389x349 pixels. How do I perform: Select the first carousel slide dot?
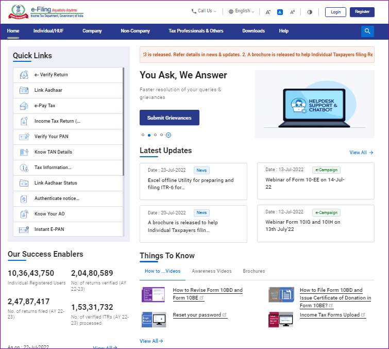pyautogui.click(x=143, y=135)
